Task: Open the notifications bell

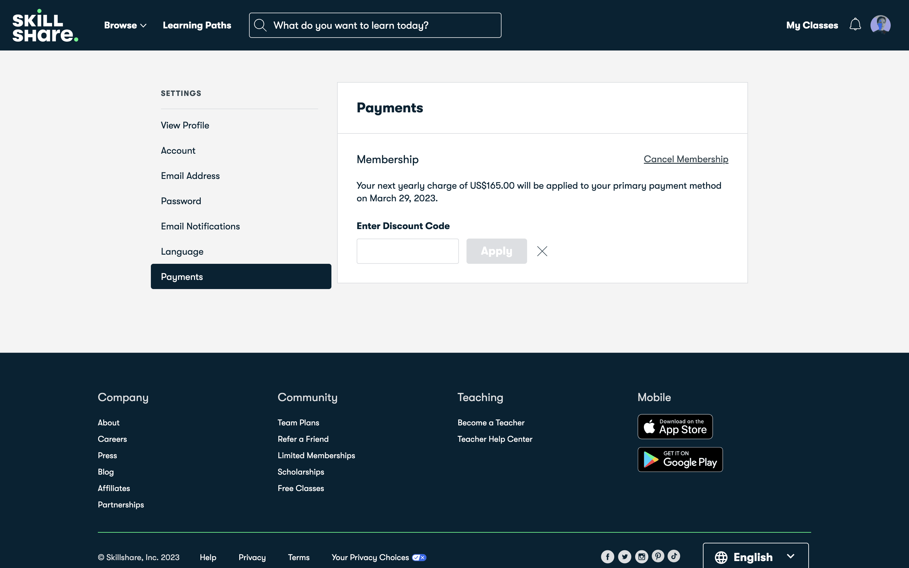Action: (855, 25)
